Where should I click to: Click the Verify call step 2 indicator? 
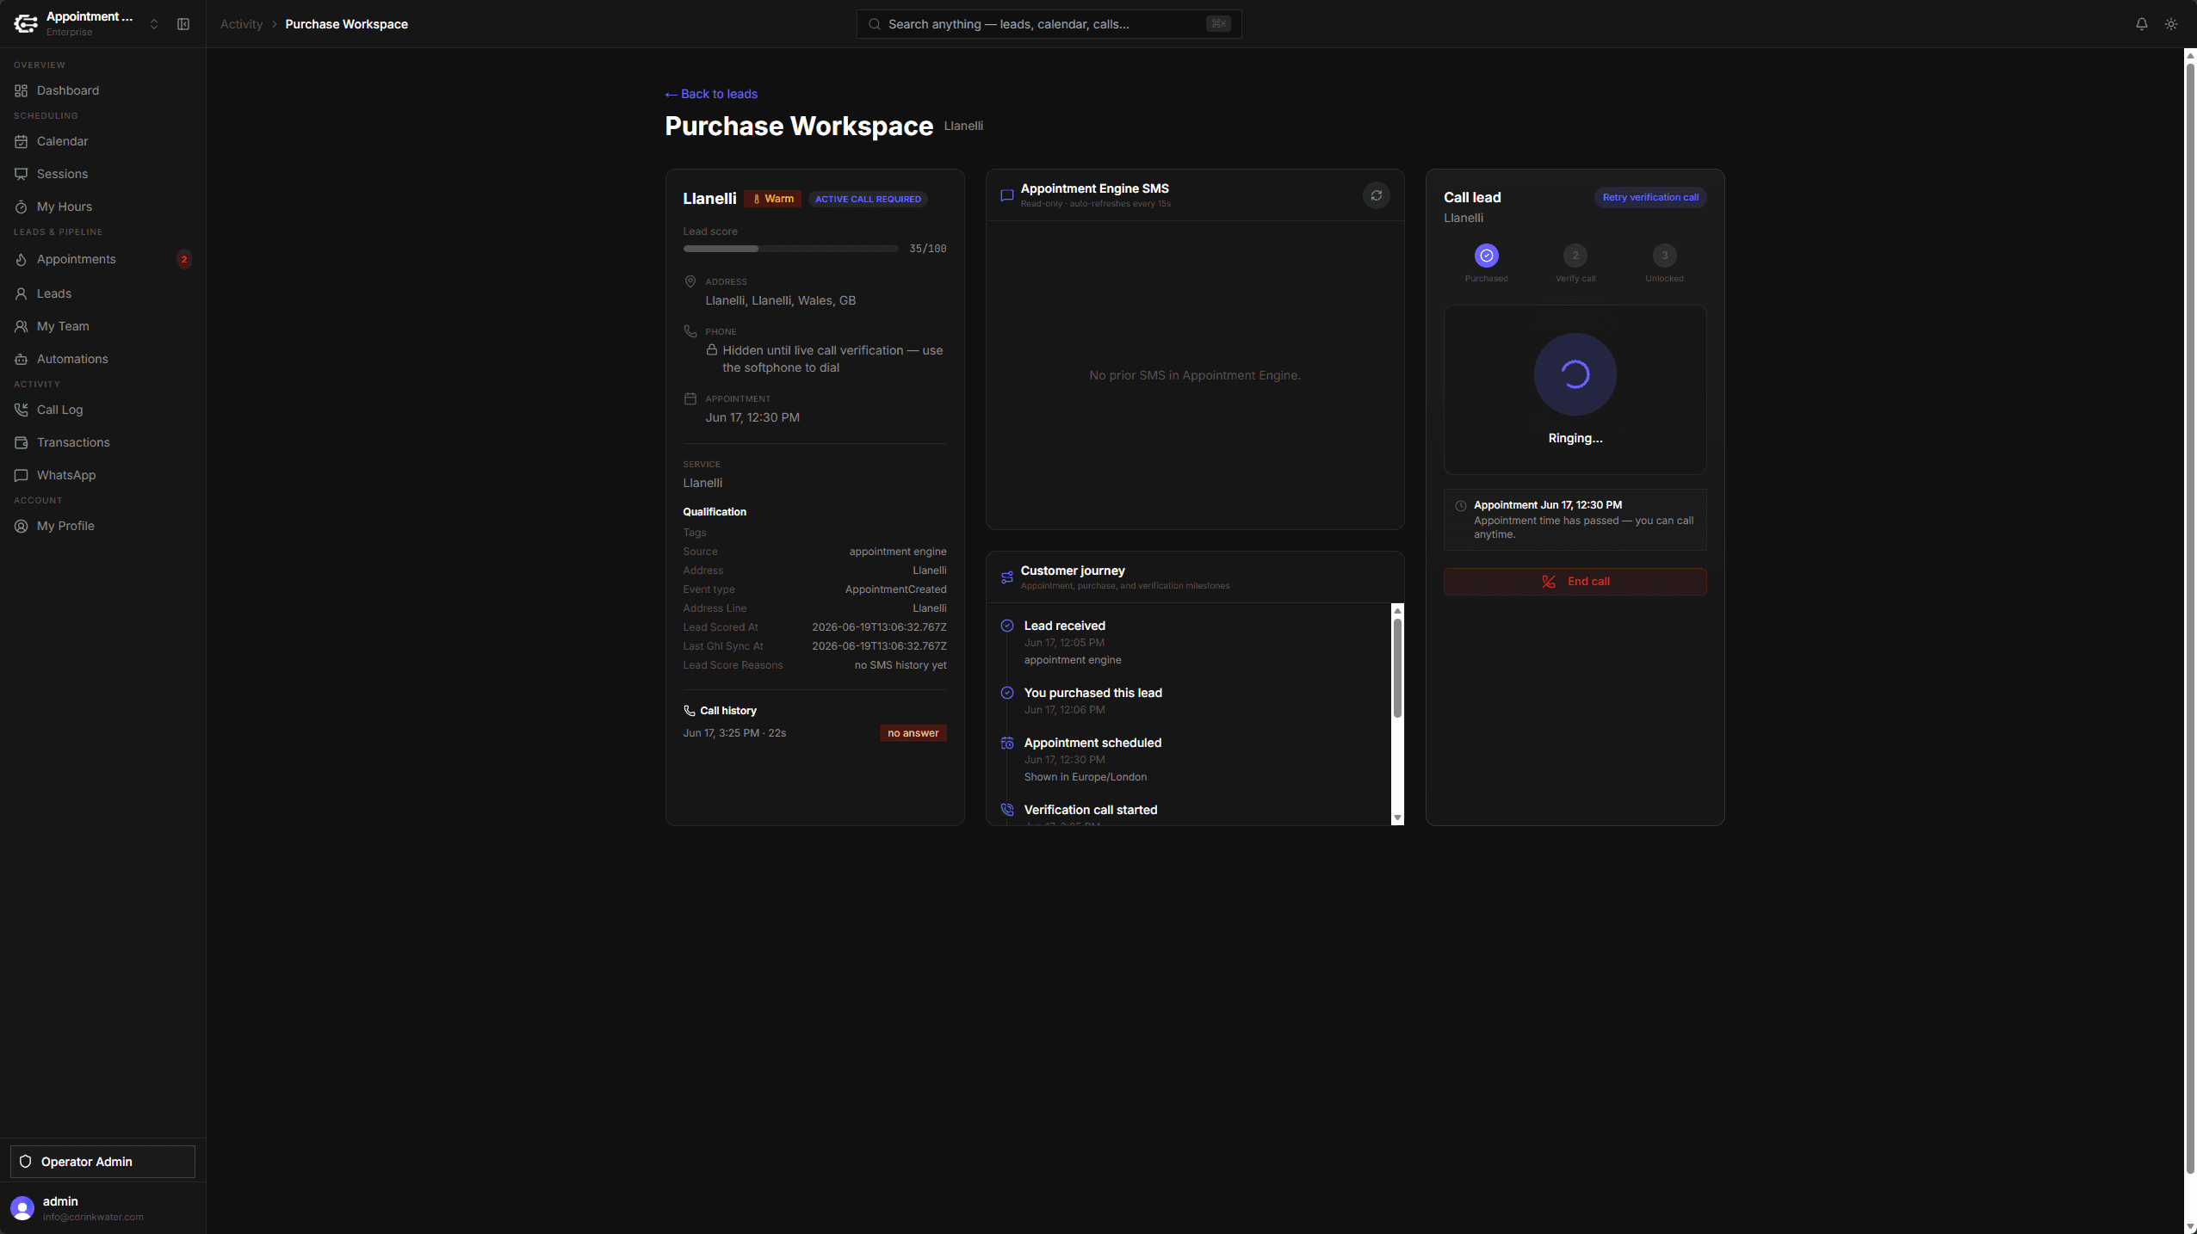pyautogui.click(x=1575, y=256)
